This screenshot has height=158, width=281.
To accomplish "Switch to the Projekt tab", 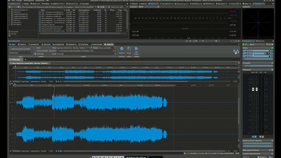I will (x=25, y=4).
